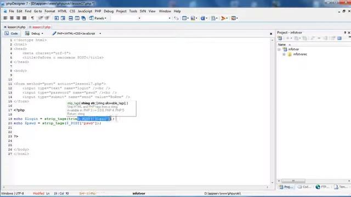Click the undo arrow icon in toolbar

point(177,18)
